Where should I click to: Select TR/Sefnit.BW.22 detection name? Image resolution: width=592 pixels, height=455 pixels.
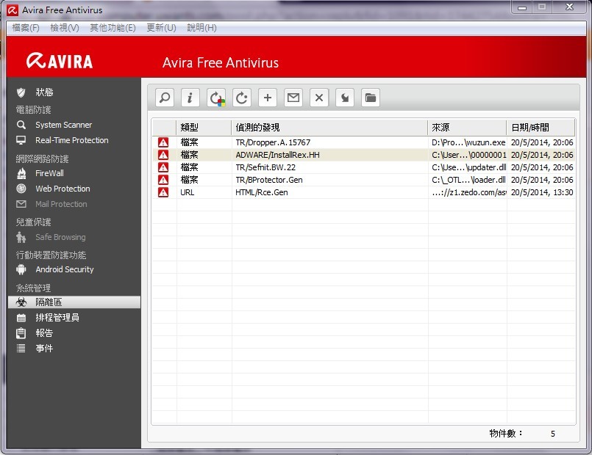coord(265,167)
